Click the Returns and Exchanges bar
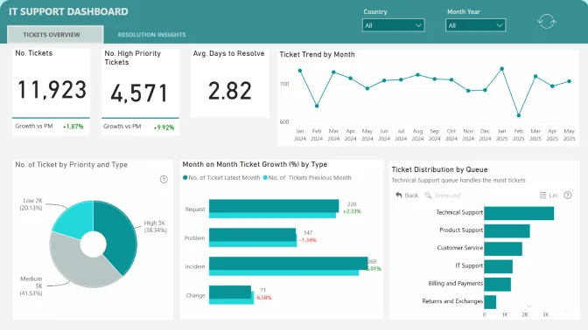Image resolution: width=588 pixels, height=330 pixels. [490, 302]
